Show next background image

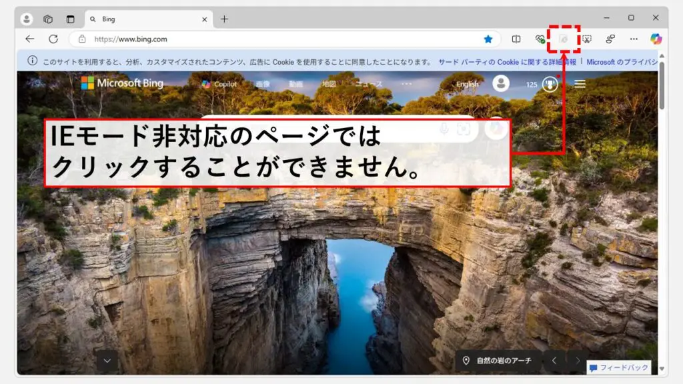(x=578, y=361)
